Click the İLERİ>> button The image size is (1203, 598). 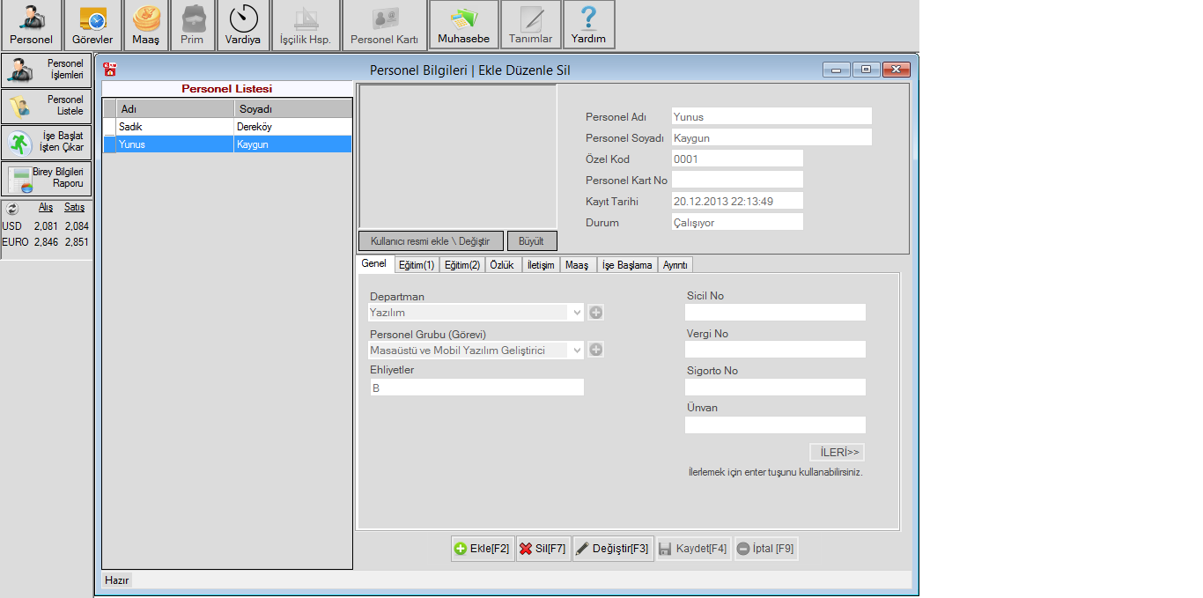pos(837,453)
